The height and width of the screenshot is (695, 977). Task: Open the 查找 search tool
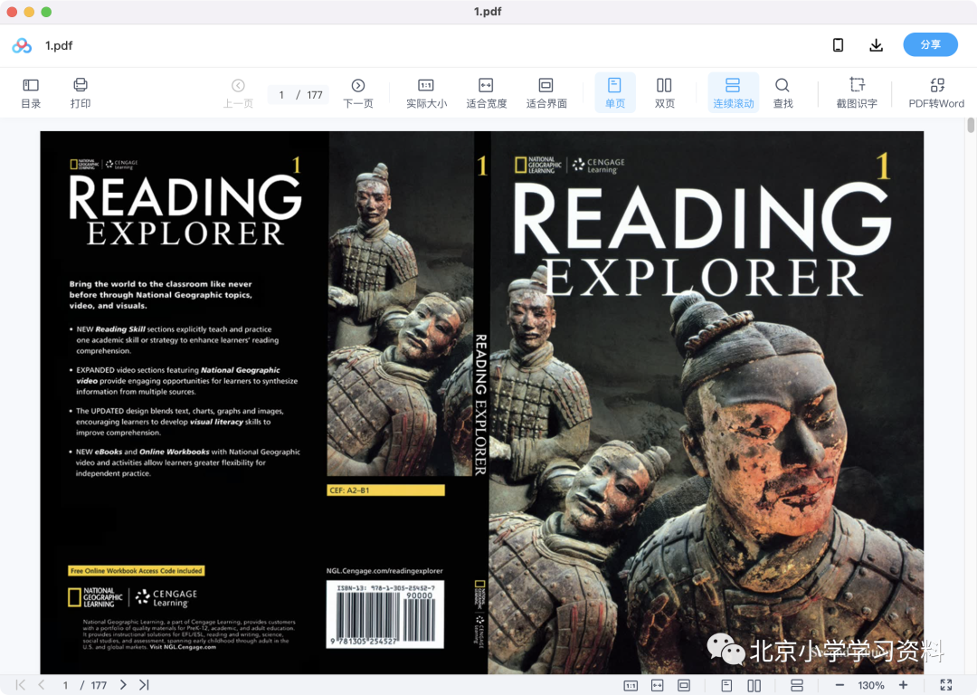pyautogui.click(x=783, y=93)
